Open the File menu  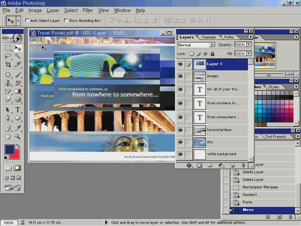pos(6,10)
